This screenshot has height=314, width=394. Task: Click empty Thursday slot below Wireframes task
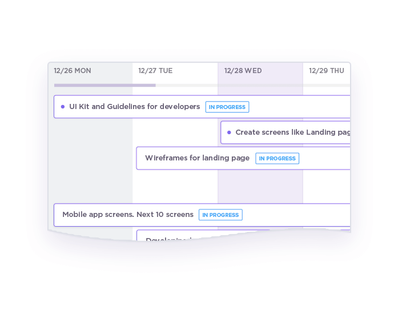[x=327, y=186]
